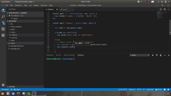Image resolution: width=171 pixels, height=96 pixels.
Task: Collapse the routes folder
Action: pos(25,32)
